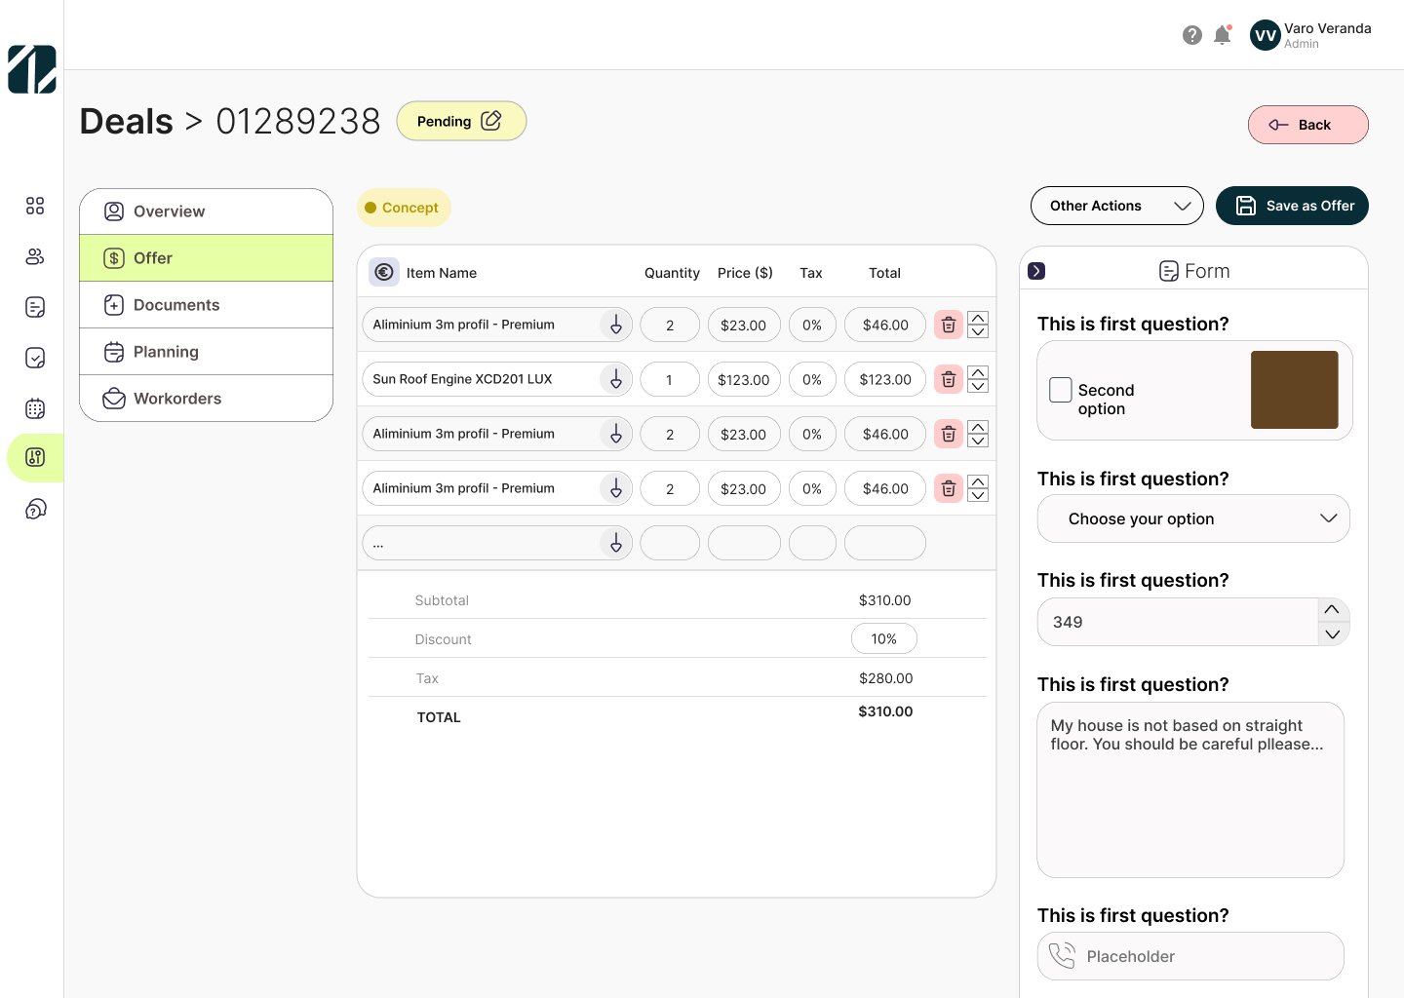Decrease the 349 number field value
This screenshot has height=998, width=1404.
[x=1332, y=634]
